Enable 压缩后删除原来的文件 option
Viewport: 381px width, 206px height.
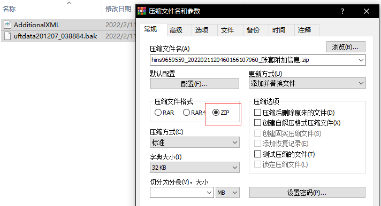[257, 113]
